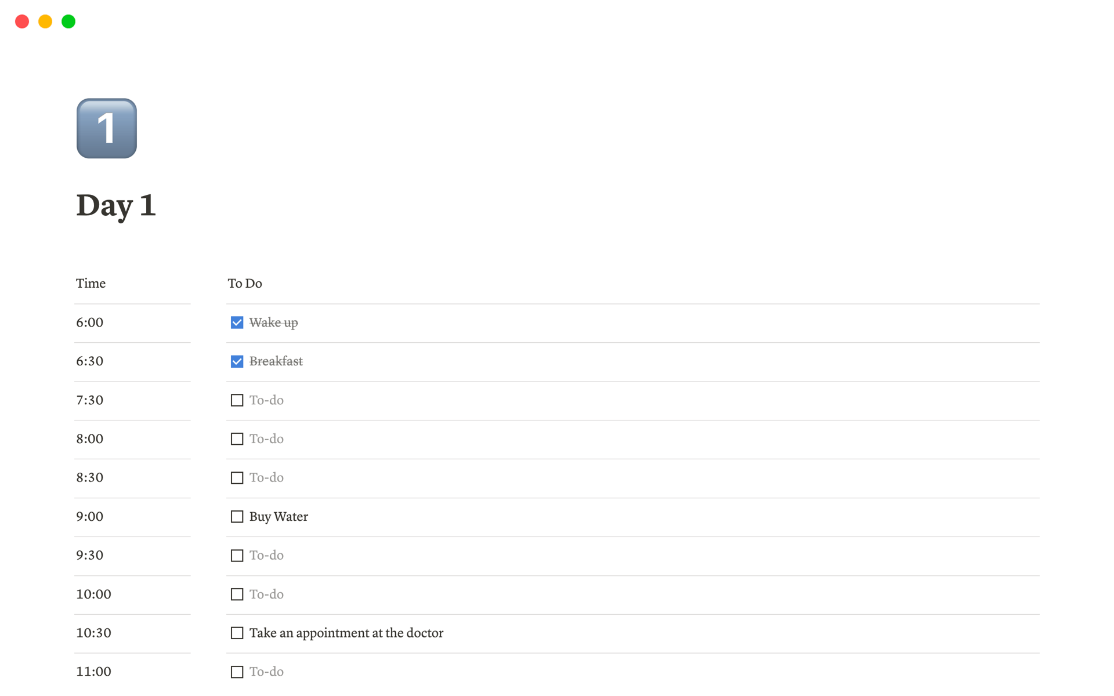Tick the 10:00 to-do checkbox

pos(237,594)
